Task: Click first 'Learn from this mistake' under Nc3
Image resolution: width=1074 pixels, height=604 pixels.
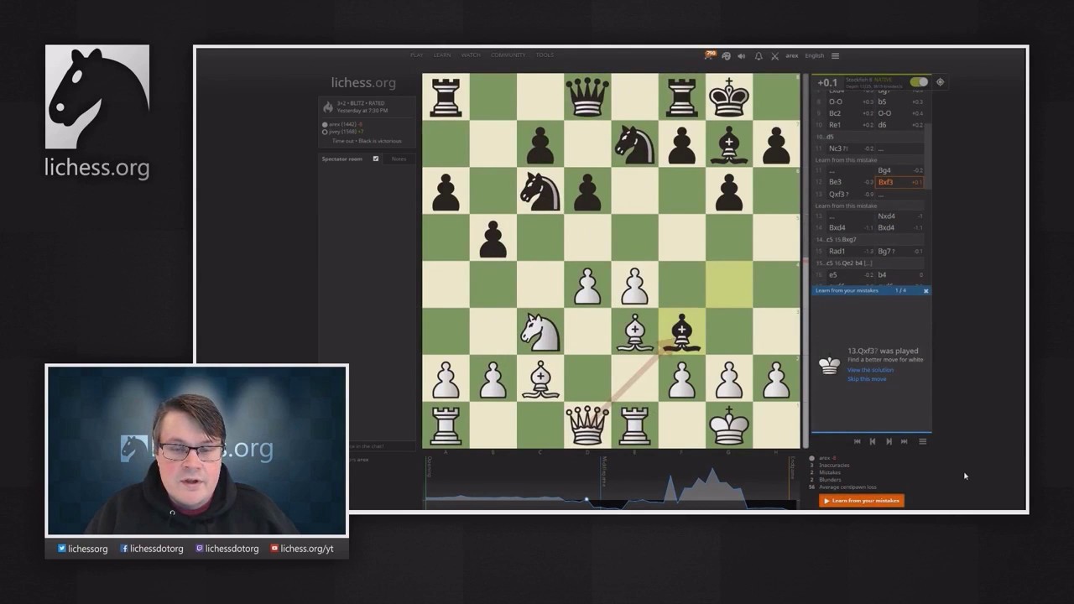Action: click(847, 159)
